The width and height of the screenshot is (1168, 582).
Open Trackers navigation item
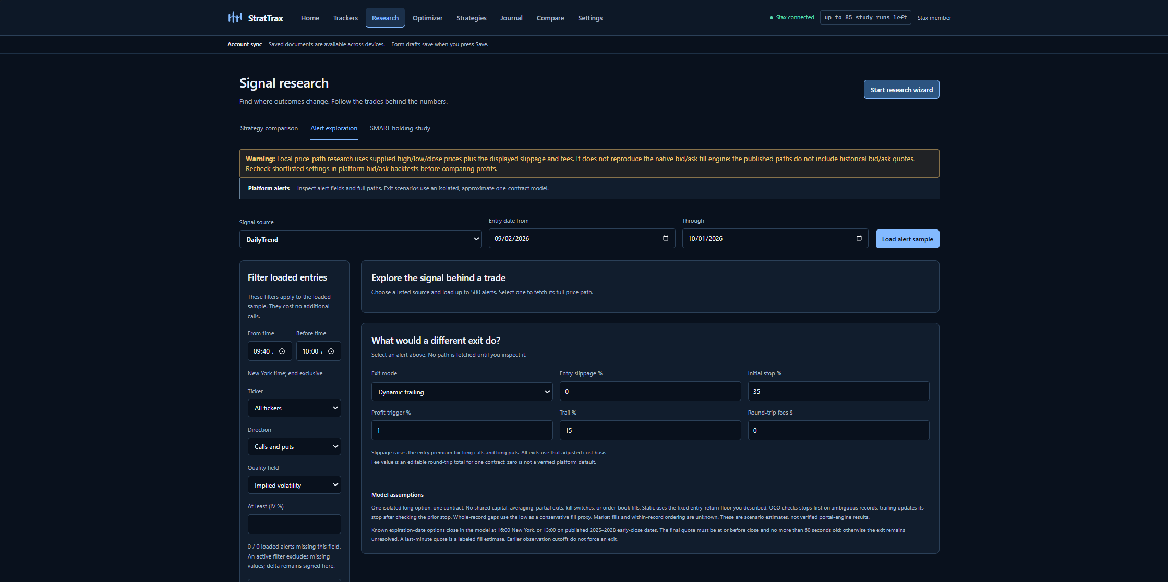(x=345, y=18)
